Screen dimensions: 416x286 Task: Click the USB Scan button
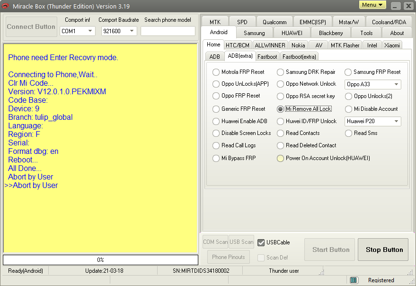[241, 242]
